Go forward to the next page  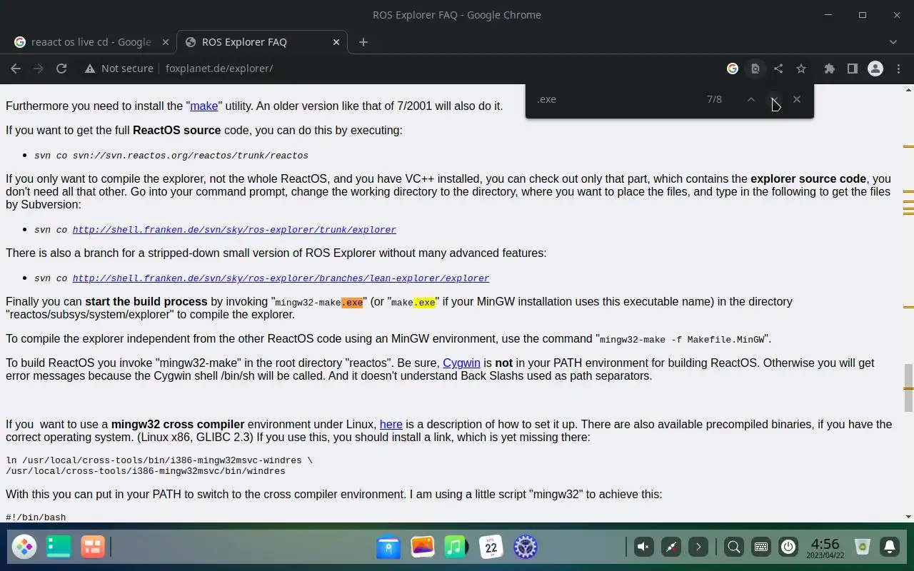click(39, 69)
